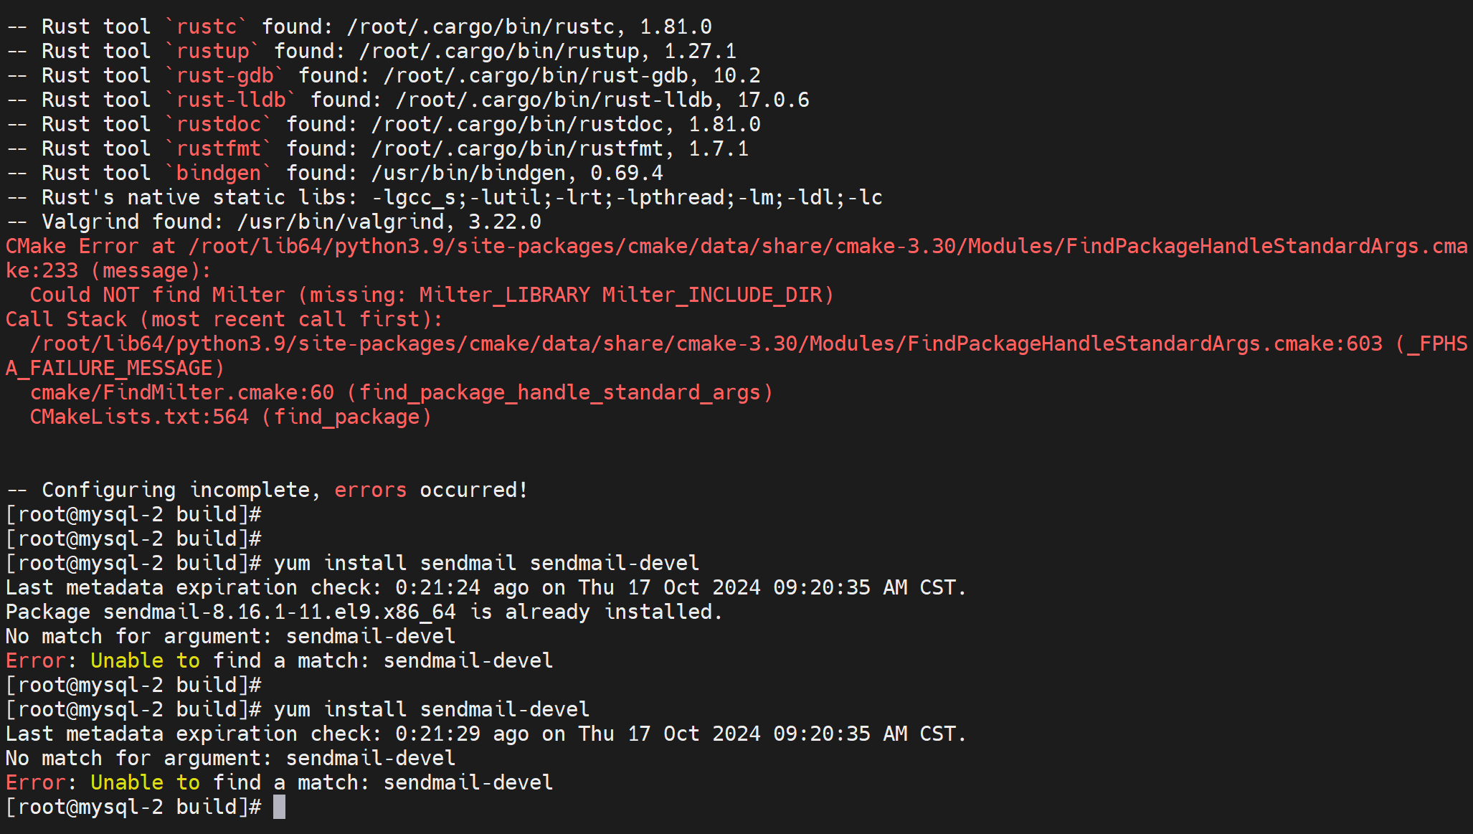The image size is (1473, 834).
Task: Click the CMakeLists.txt:564 call stack reference
Action: (x=139, y=417)
